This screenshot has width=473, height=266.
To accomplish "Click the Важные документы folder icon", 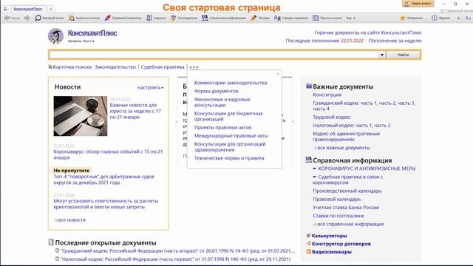I will pyautogui.click(x=309, y=86).
